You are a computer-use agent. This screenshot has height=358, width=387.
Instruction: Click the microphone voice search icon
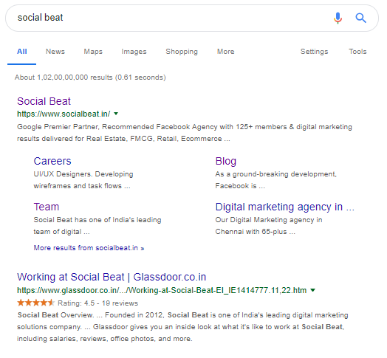point(338,18)
